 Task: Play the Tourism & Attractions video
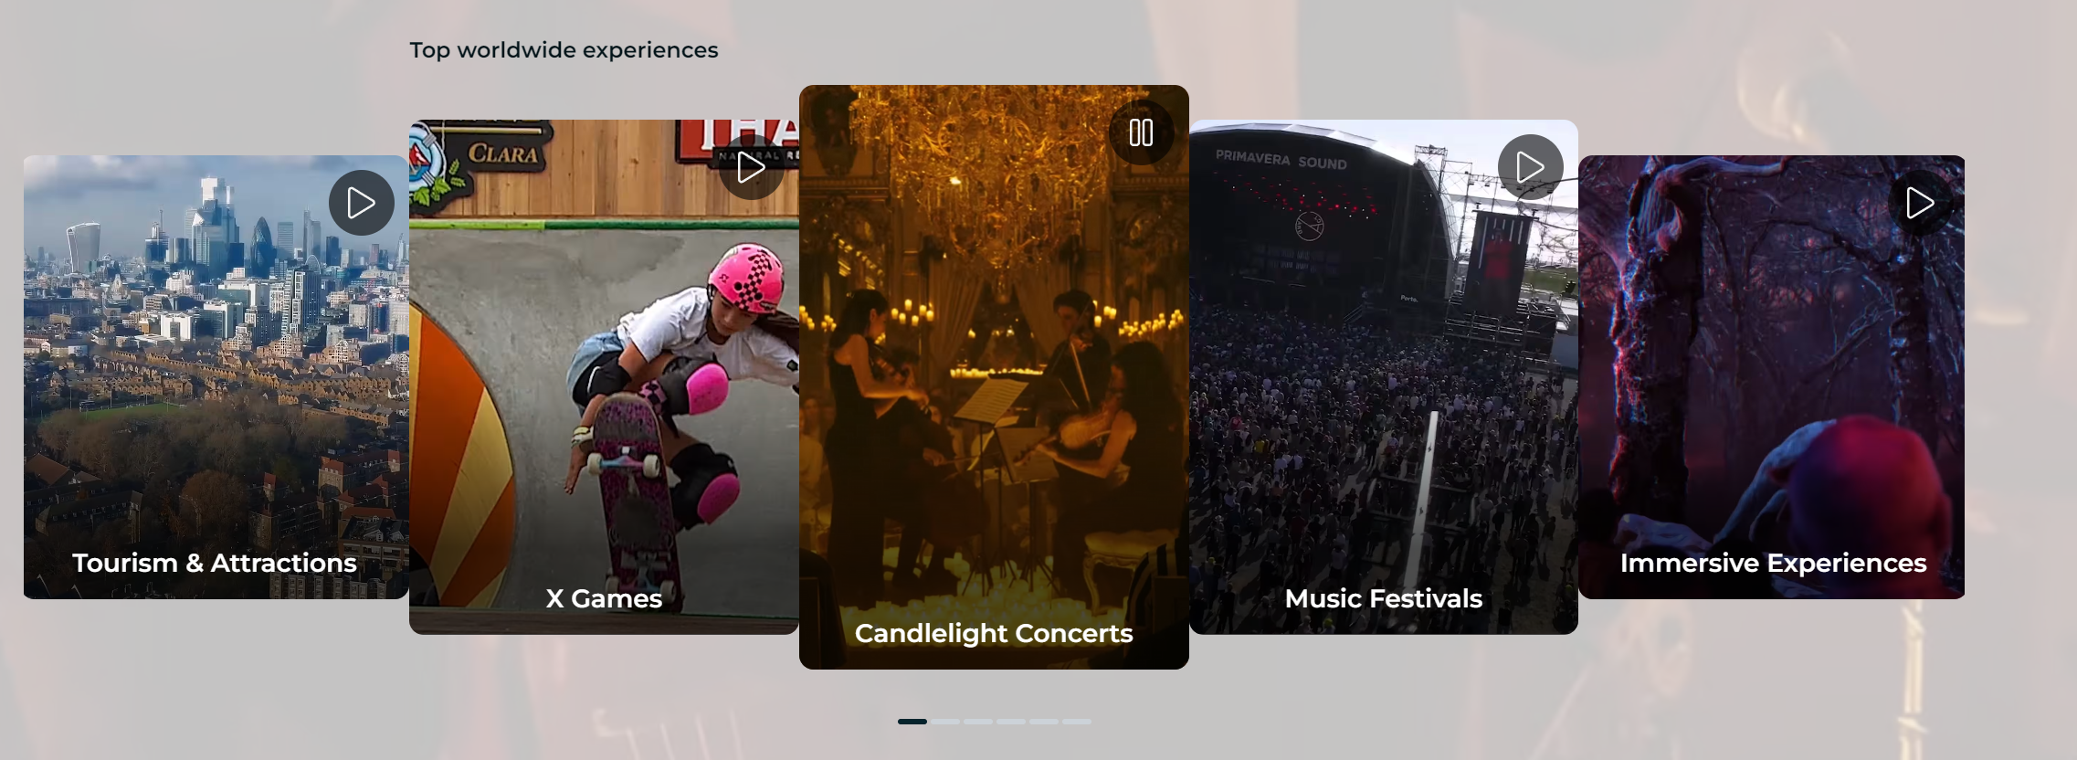tap(362, 203)
